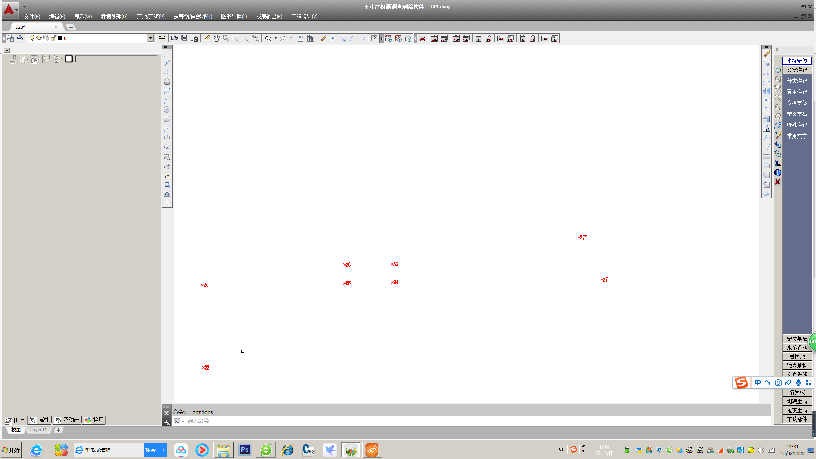
Task: Select the 变换字体 entry
Action: coord(797,103)
